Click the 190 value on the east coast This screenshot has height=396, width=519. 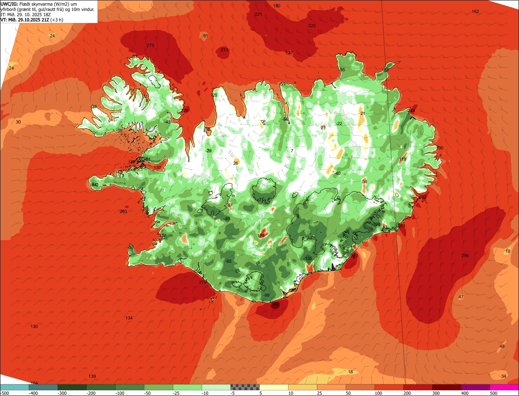(x=440, y=148)
